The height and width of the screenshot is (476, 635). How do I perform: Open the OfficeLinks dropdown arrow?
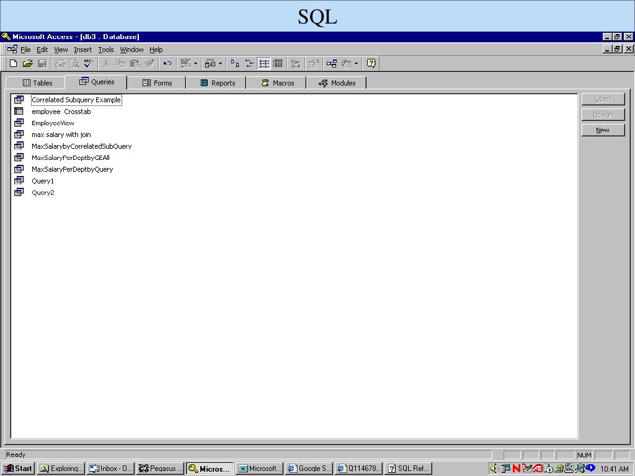[195, 64]
